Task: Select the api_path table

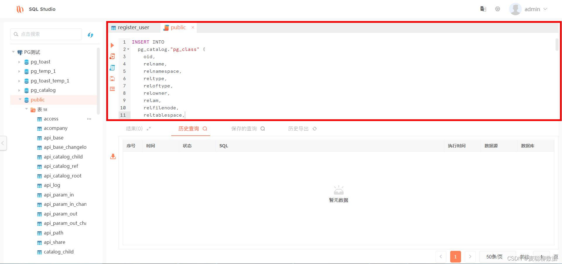Action: tap(54, 233)
